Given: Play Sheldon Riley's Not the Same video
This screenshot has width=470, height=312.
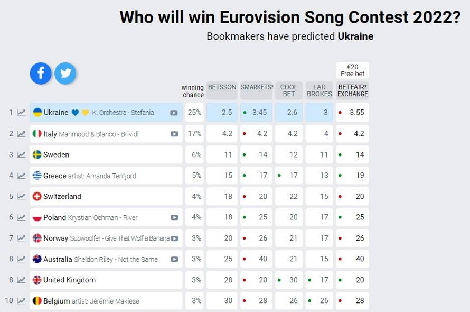Looking at the screenshot, I should [174, 259].
